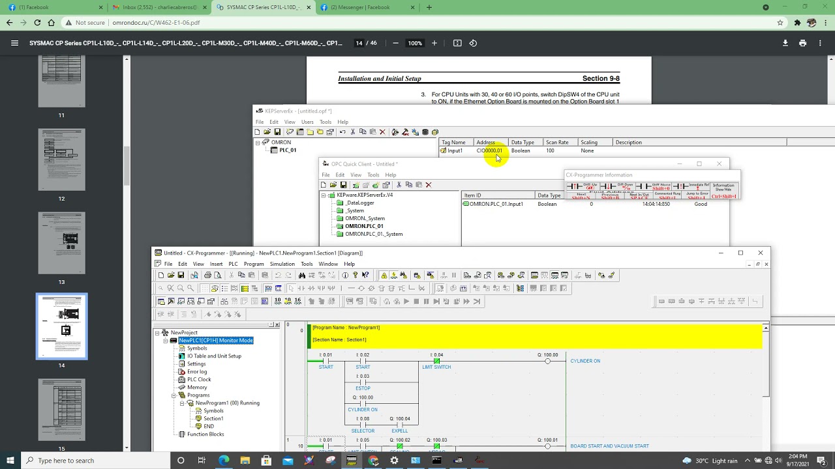The width and height of the screenshot is (835, 469).
Task: Select page 13 thumbnail in PDF sidebar
Action: coord(61,242)
